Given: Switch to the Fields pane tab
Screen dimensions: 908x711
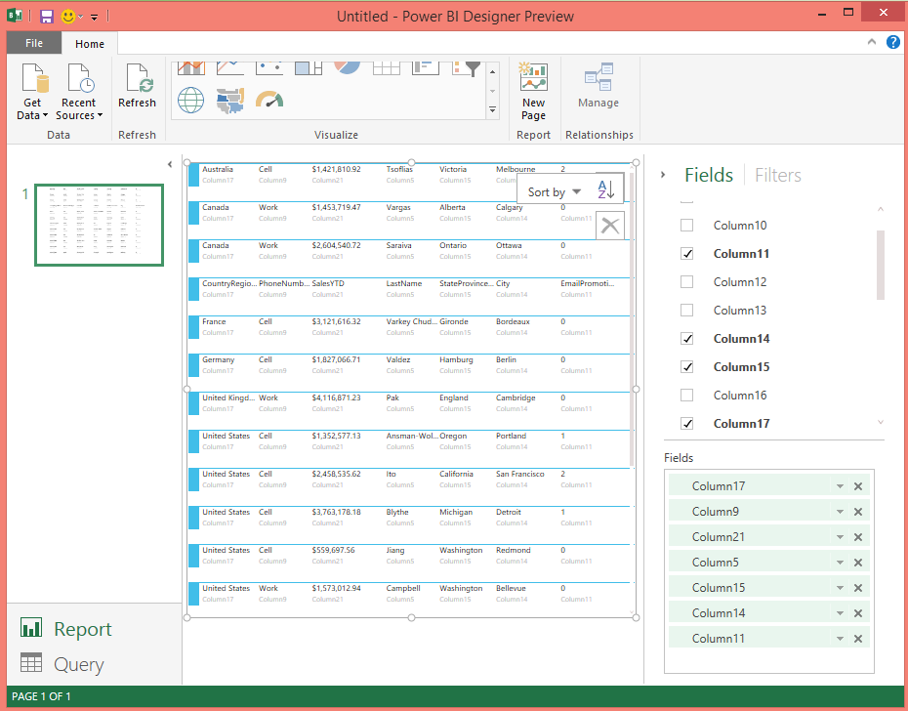Looking at the screenshot, I should pyautogui.click(x=709, y=175).
